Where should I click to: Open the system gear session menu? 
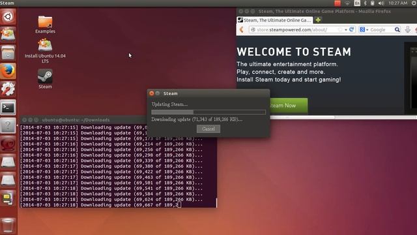(x=414, y=3)
